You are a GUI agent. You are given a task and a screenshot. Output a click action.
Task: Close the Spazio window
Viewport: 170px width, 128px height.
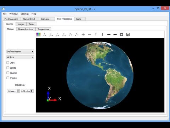[165, 8]
